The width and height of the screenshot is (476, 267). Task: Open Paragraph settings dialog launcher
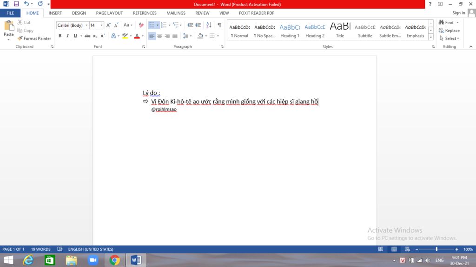(x=222, y=47)
